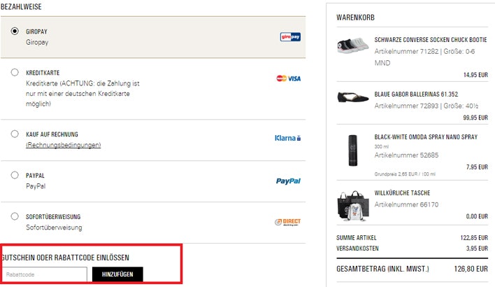
Task: Open the blue Gabor ballerinas thumbnail
Action: 353,97
